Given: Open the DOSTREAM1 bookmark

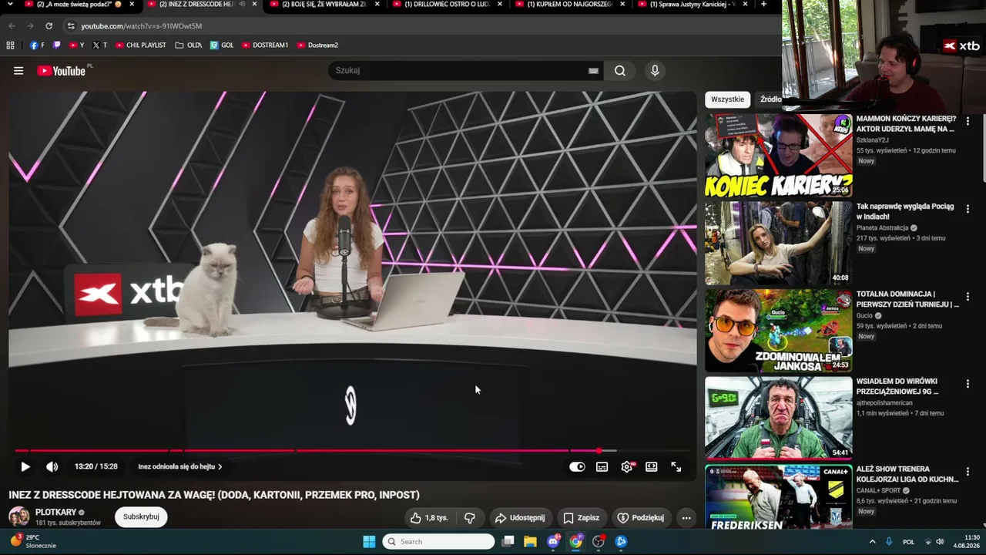Looking at the screenshot, I should (x=265, y=45).
